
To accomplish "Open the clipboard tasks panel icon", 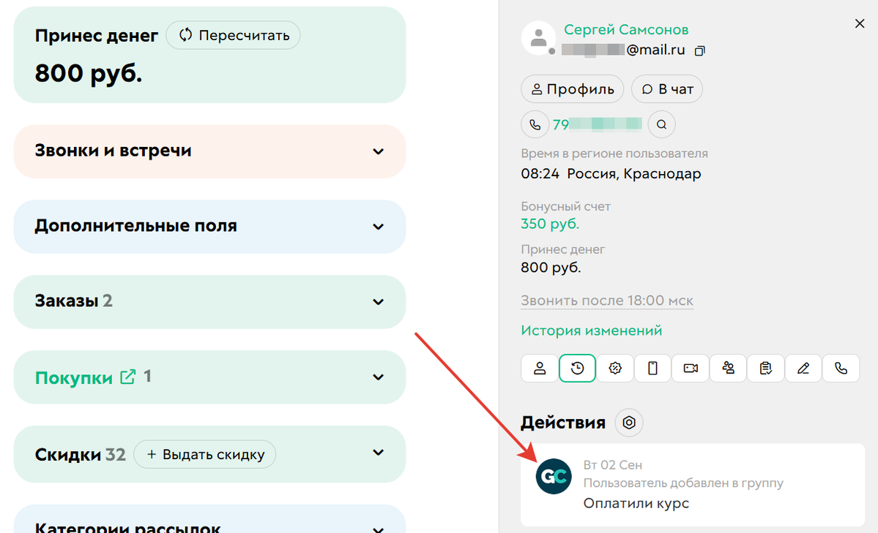I will (x=765, y=368).
